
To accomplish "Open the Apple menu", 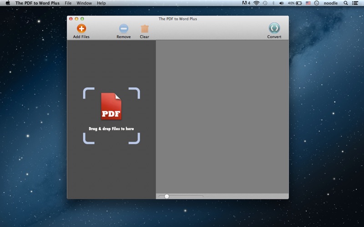I will coord(8,3).
